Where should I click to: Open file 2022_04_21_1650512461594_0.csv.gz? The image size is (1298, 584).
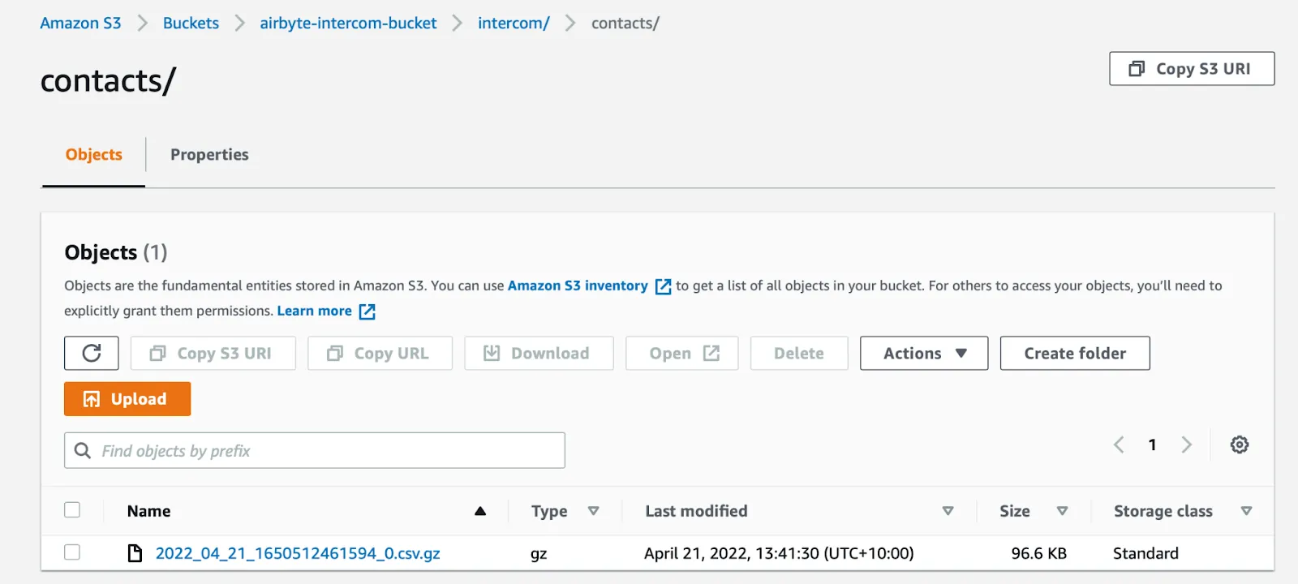[298, 553]
